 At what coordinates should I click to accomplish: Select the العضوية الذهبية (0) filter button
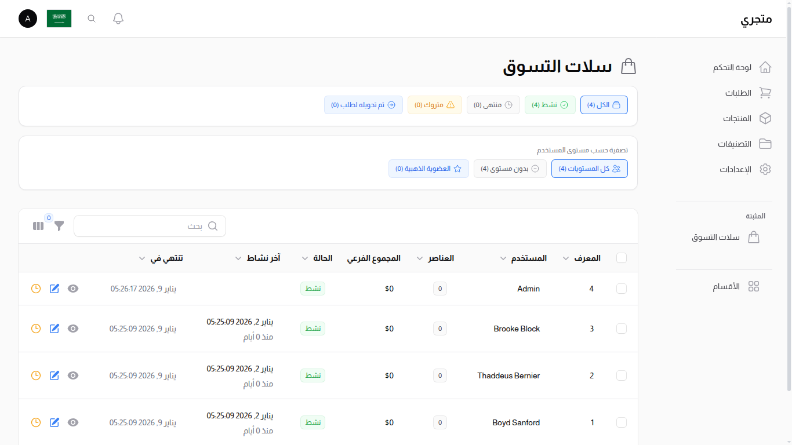click(428, 168)
